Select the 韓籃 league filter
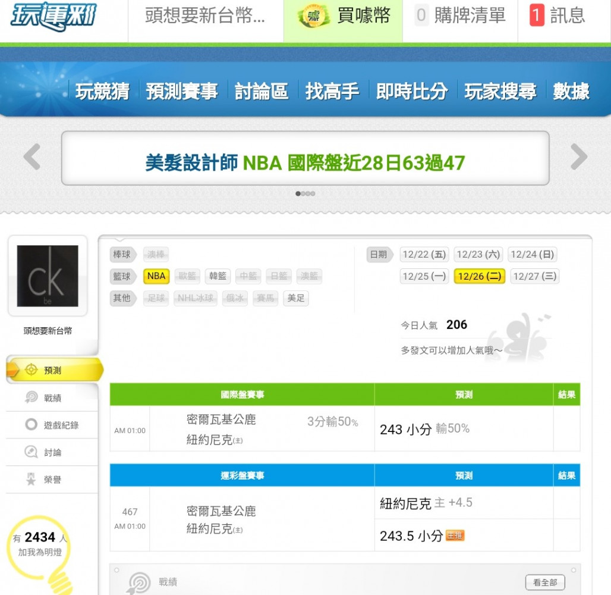The image size is (611, 595). point(218,276)
